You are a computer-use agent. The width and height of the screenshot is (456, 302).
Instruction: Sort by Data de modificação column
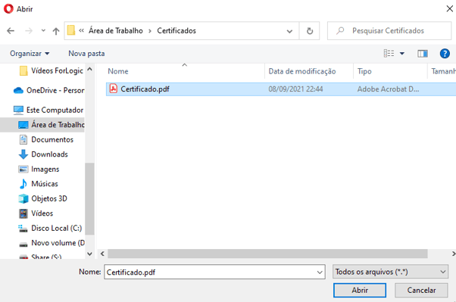tap(302, 71)
